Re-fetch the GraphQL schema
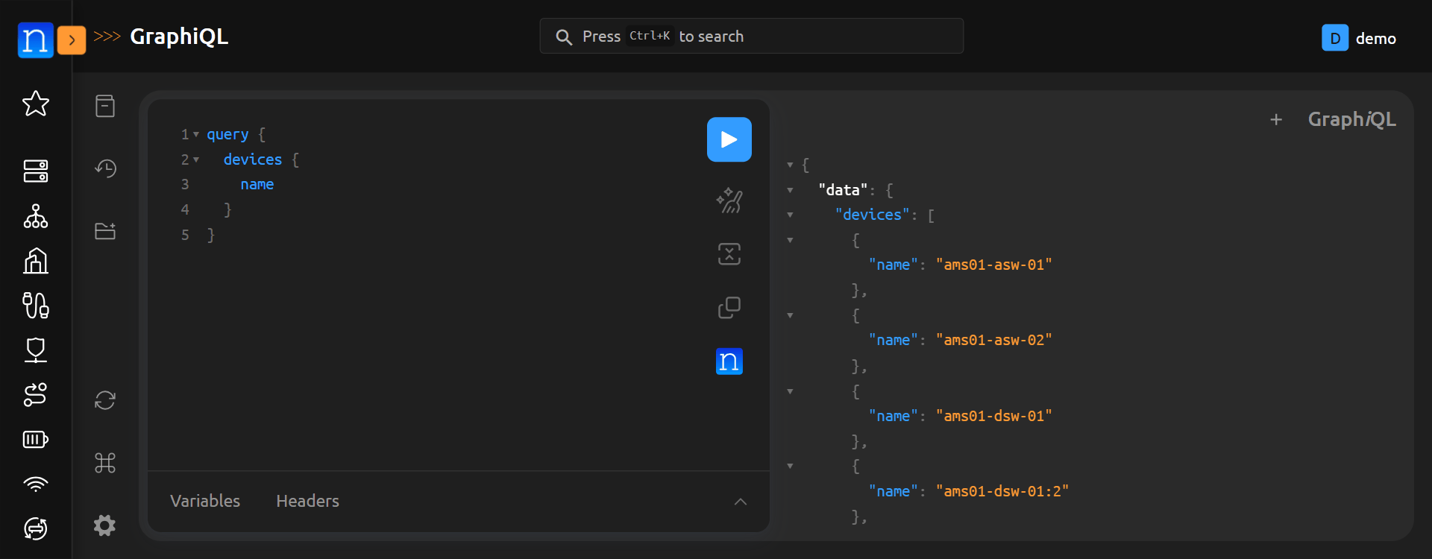Viewport: 1432px width, 559px height. click(x=105, y=400)
